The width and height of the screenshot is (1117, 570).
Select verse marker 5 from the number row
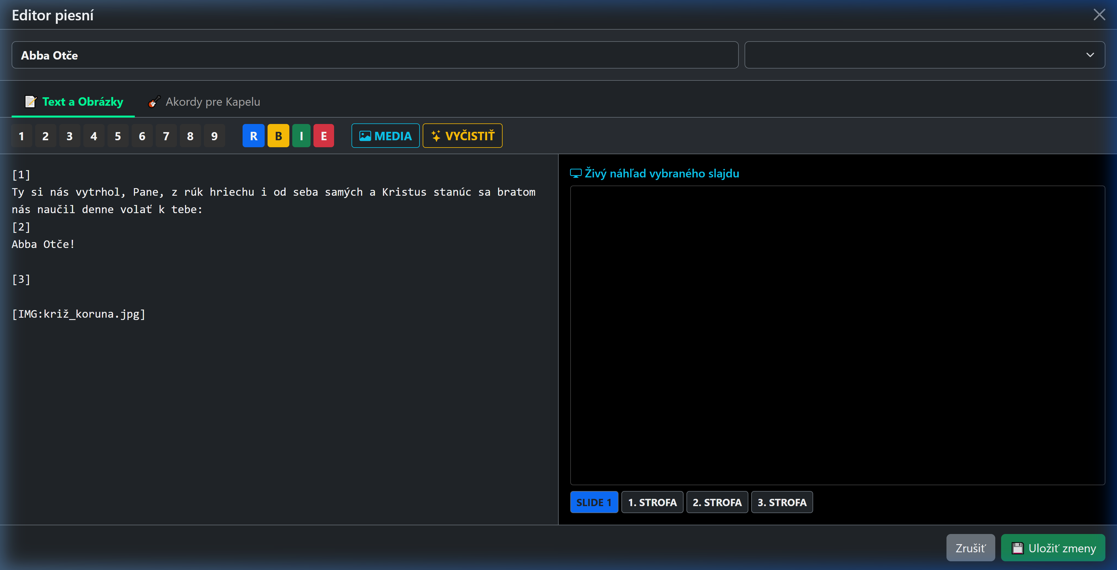tap(118, 136)
